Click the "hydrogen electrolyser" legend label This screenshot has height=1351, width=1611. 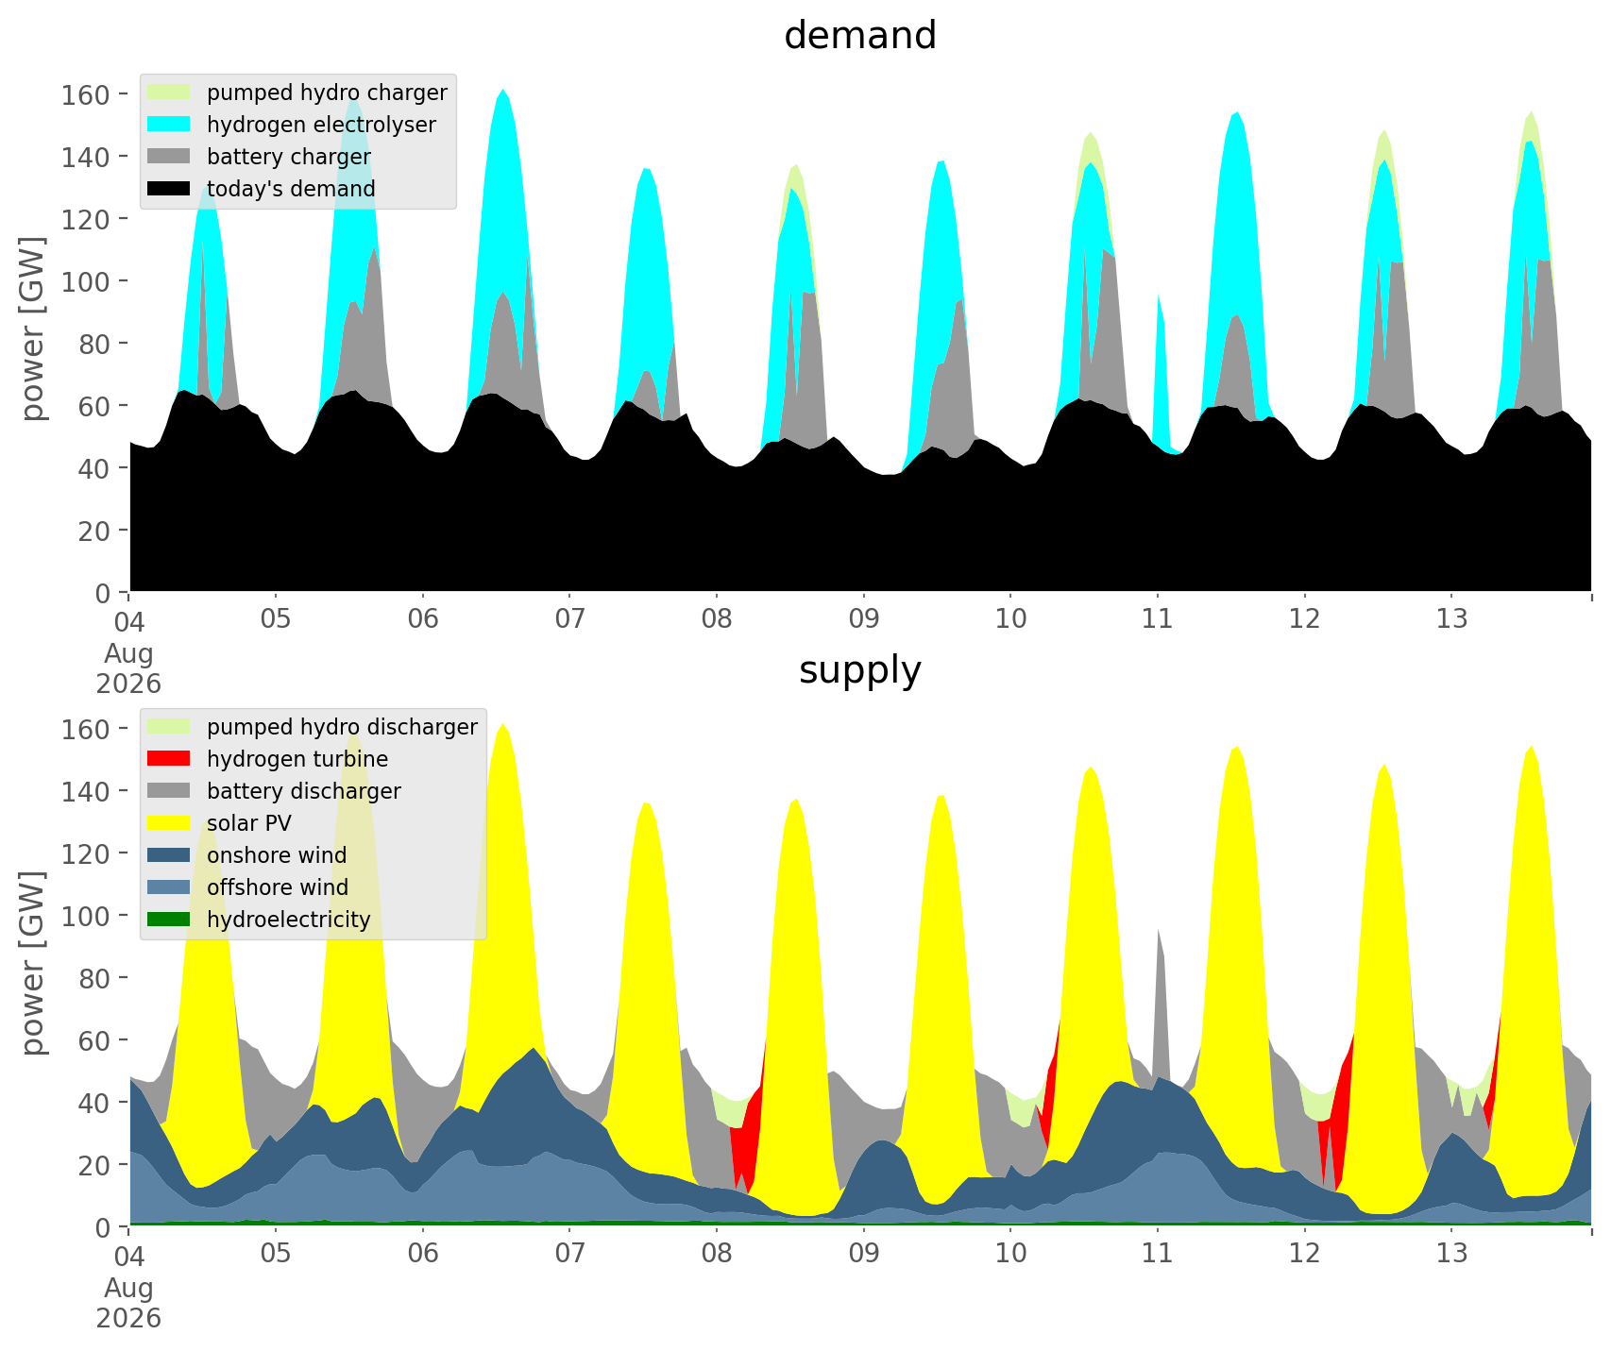pyautogui.click(x=321, y=125)
